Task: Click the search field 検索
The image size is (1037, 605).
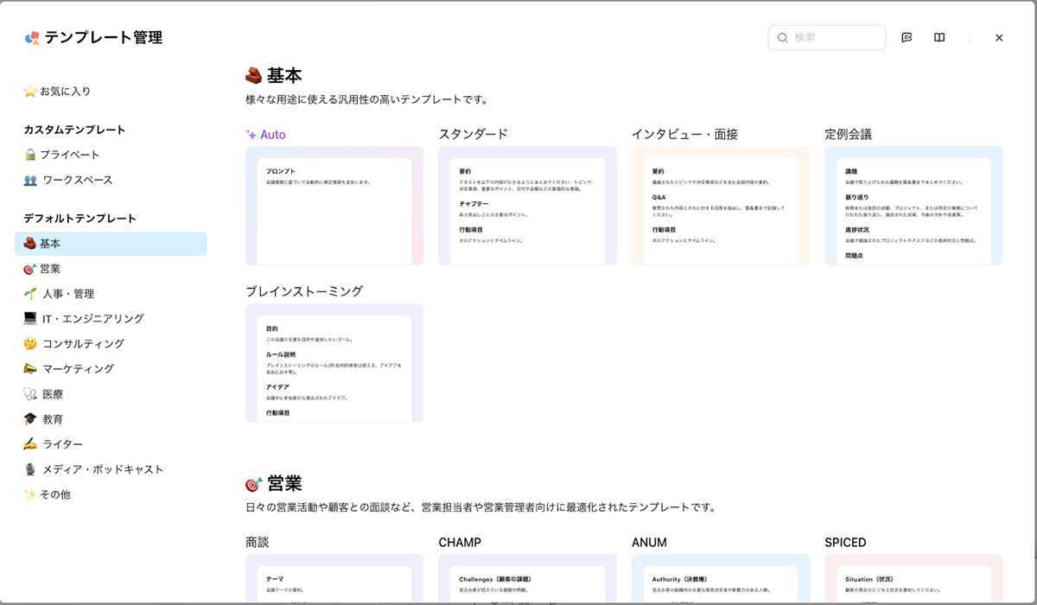Action: (x=827, y=38)
